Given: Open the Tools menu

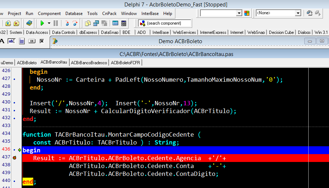Looking at the screenshot, I should coord(92,14).
